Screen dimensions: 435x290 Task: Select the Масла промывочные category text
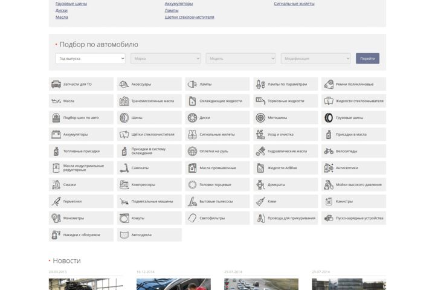217,168
